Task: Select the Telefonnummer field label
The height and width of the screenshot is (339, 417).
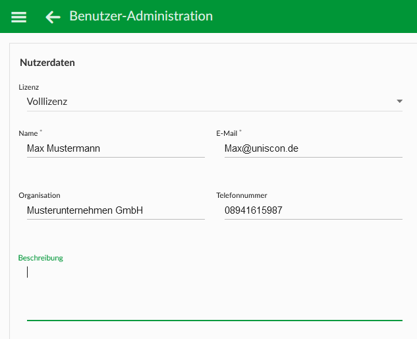Action: tap(242, 195)
